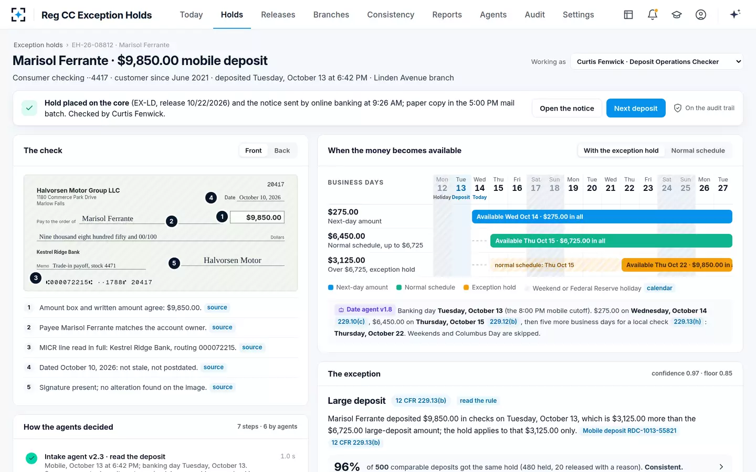This screenshot has width=756, height=472.
Task: Select check marker 5 beside the signature
Action: (174, 263)
